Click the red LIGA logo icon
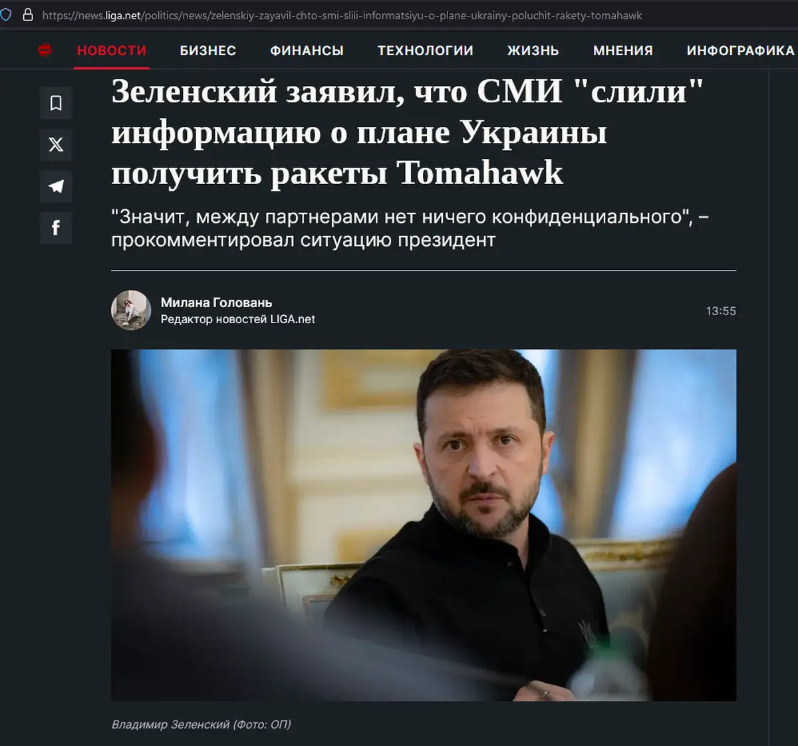The image size is (798, 746). 45,50
